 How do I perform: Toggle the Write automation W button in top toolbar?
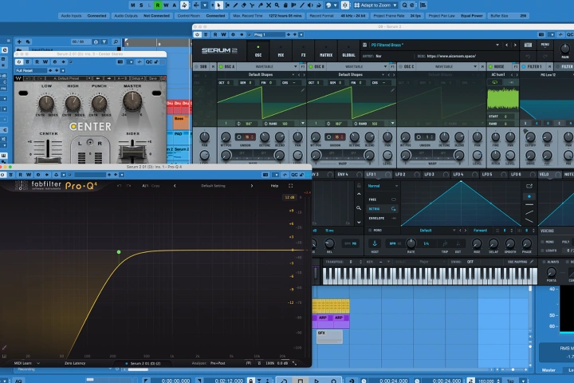tap(166, 5)
